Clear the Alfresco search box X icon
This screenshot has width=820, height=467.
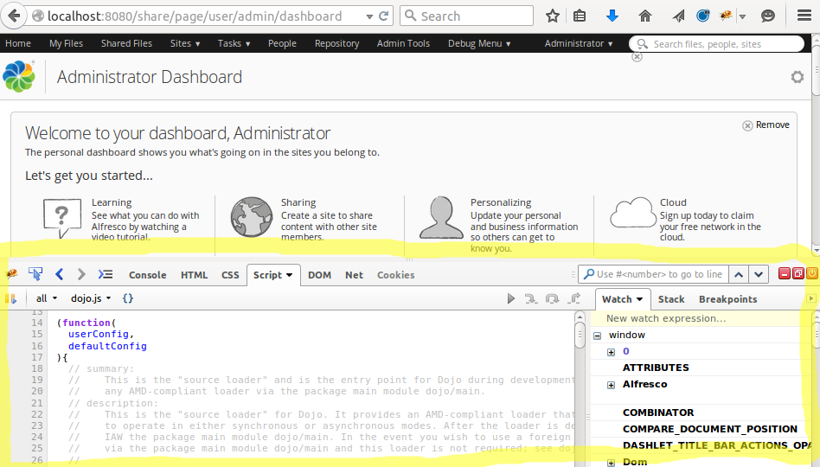pyautogui.click(x=637, y=56)
